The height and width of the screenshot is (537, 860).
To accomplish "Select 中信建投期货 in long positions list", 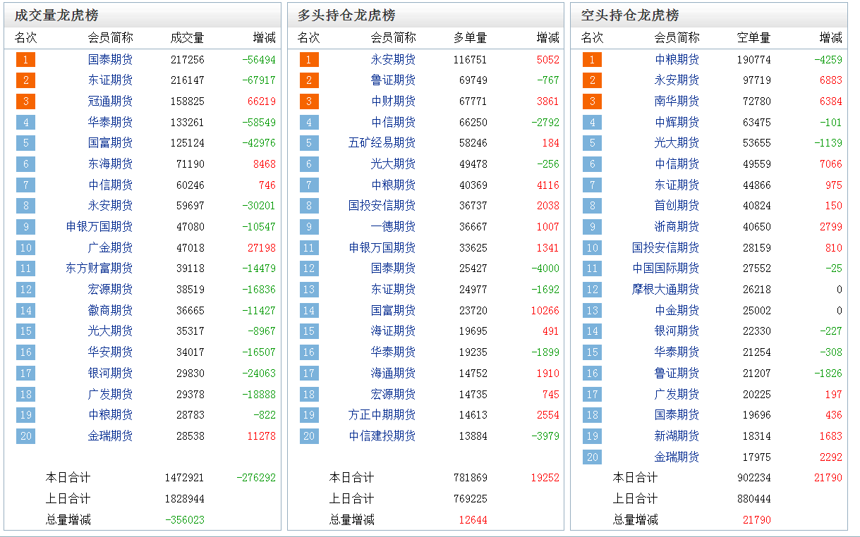I will point(382,436).
